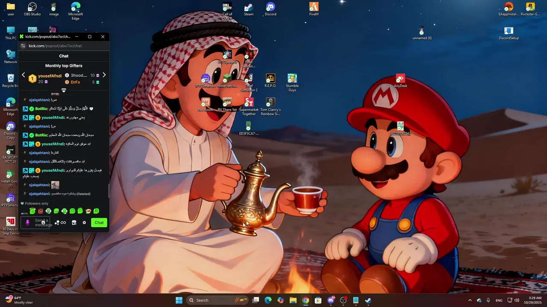Screen dimensions: 547x307
Task: Open yousefAfndi top gifter profile
Action: point(50,76)
